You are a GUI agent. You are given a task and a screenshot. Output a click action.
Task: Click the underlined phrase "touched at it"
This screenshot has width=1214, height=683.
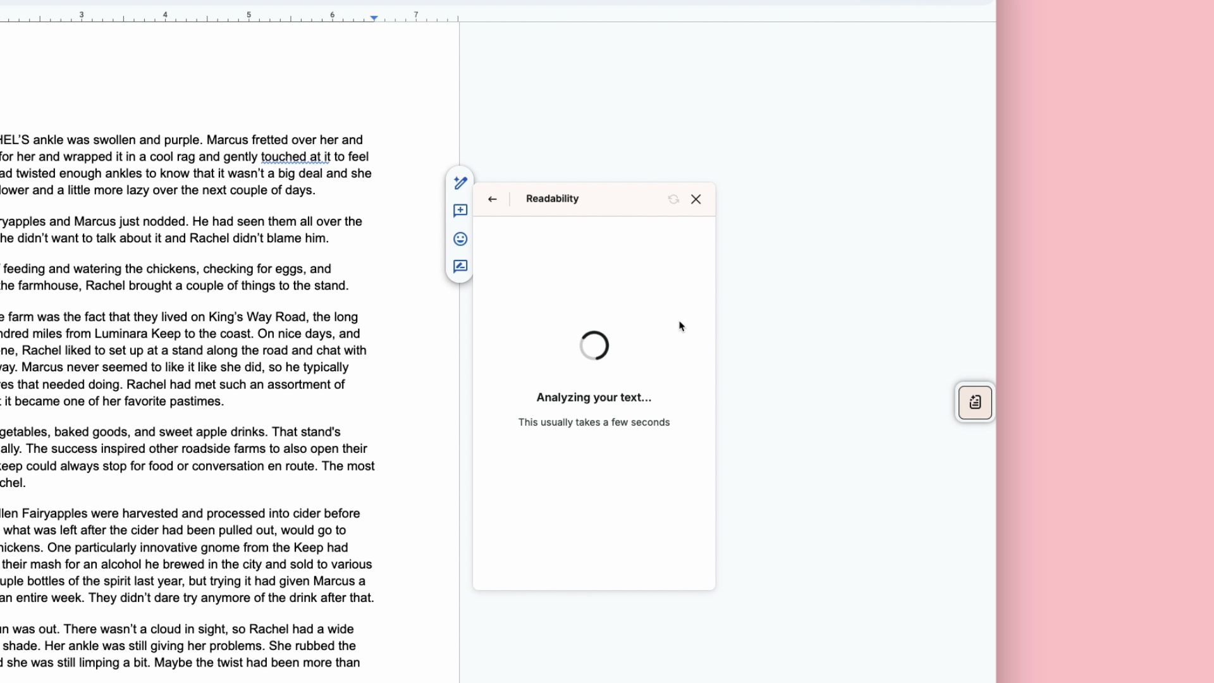pos(295,157)
